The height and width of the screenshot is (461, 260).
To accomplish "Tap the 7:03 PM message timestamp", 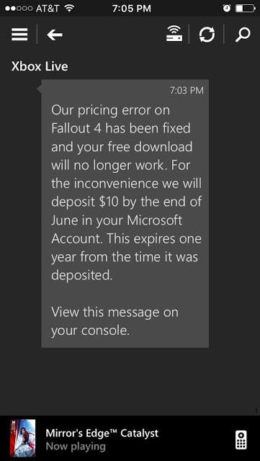I will click(187, 91).
